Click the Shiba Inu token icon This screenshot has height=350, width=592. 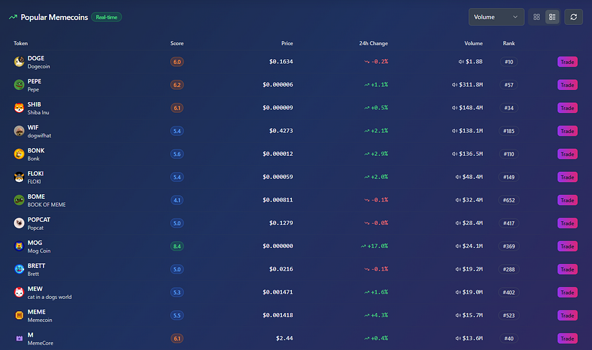(x=19, y=107)
